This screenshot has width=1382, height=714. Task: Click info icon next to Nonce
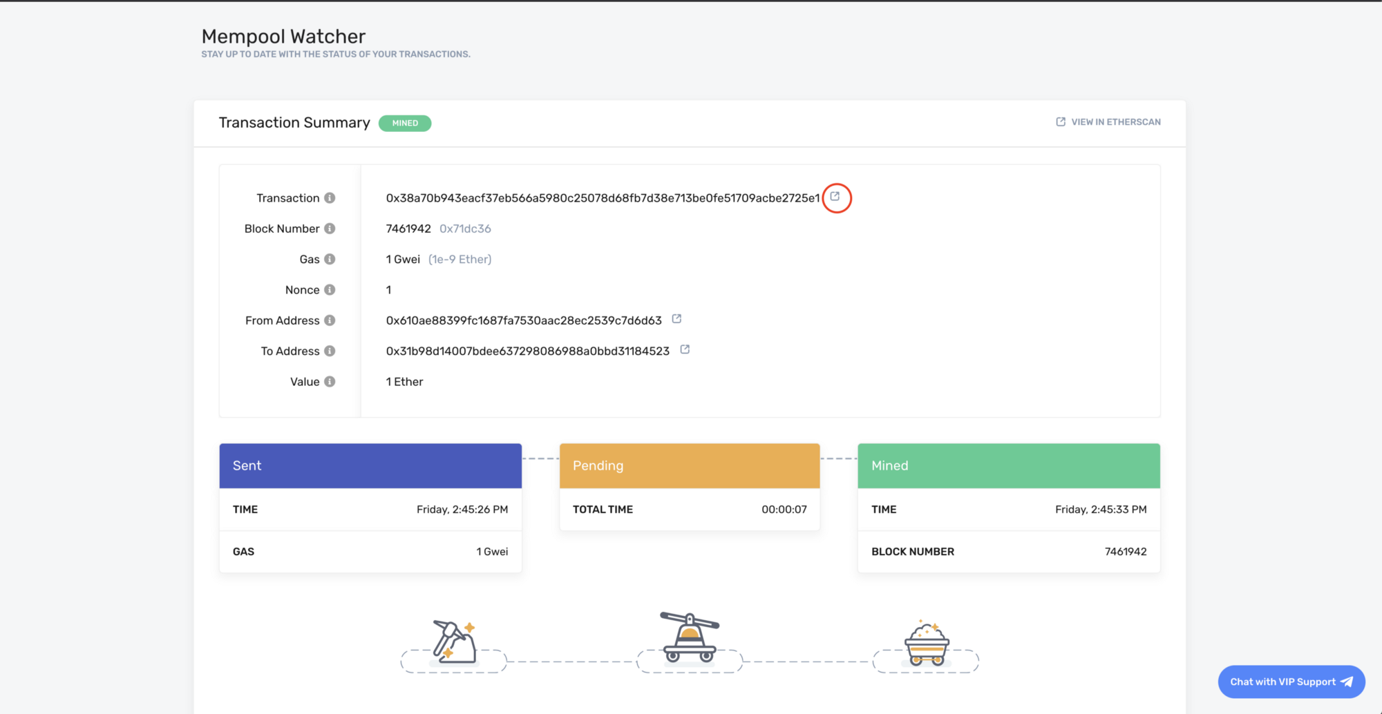pos(330,290)
